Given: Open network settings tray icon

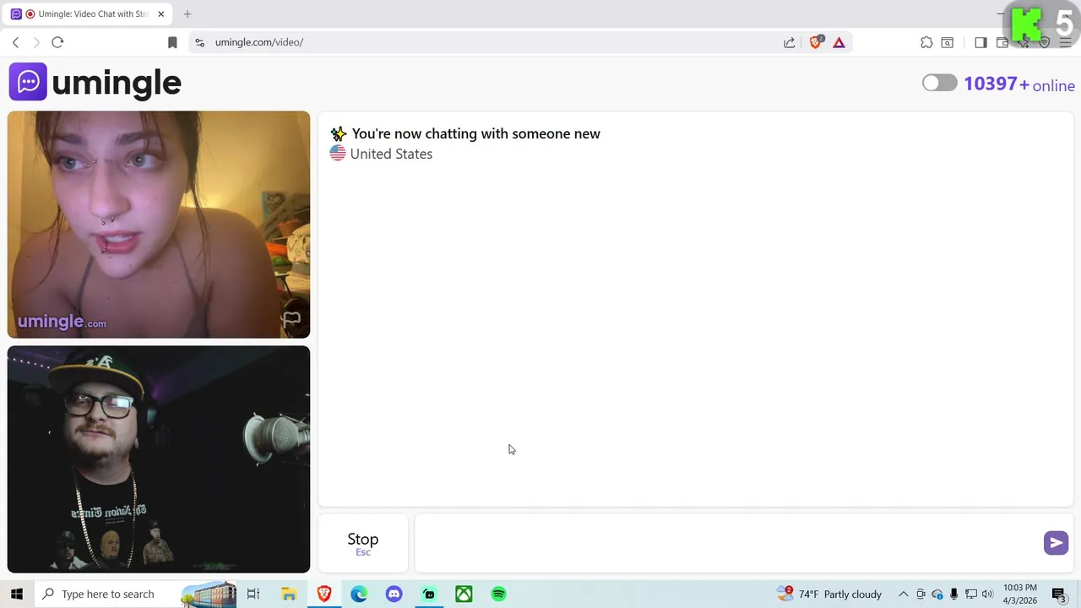Looking at the screenshot, I should 971,594.
